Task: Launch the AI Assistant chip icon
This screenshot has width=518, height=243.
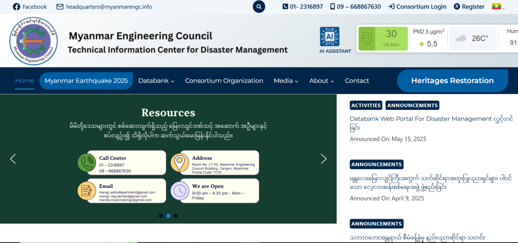Action: coord(329,36)
